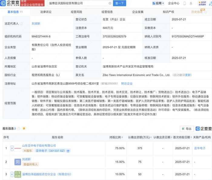This screenshot has height=180, width=212.
Task: Click 更新 next to auto-translated English name
Action: coord(188,75)
